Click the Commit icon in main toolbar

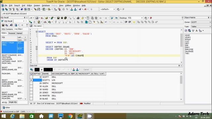pyautogui.click(x=72, y=9)
